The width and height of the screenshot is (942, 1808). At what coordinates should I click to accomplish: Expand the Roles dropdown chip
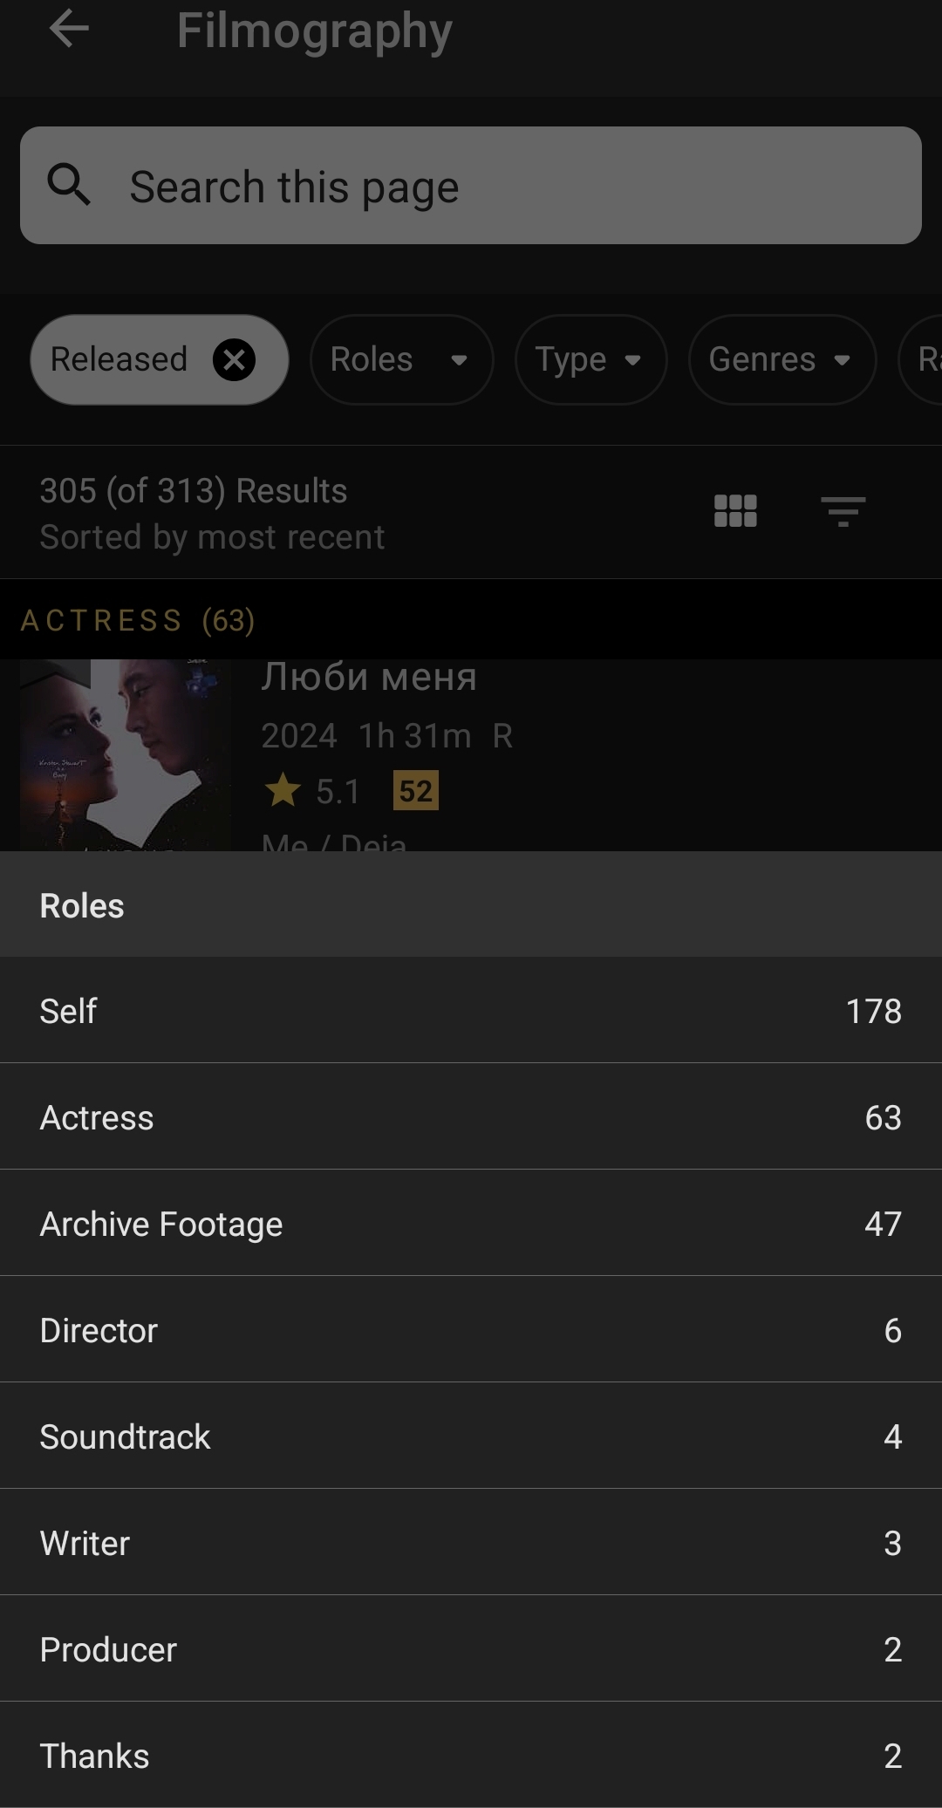(401, 360)
